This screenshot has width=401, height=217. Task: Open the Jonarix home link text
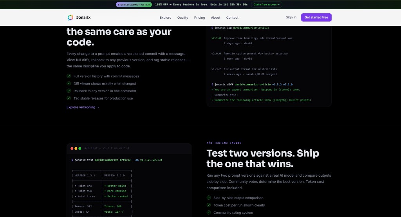coord(83,17)
